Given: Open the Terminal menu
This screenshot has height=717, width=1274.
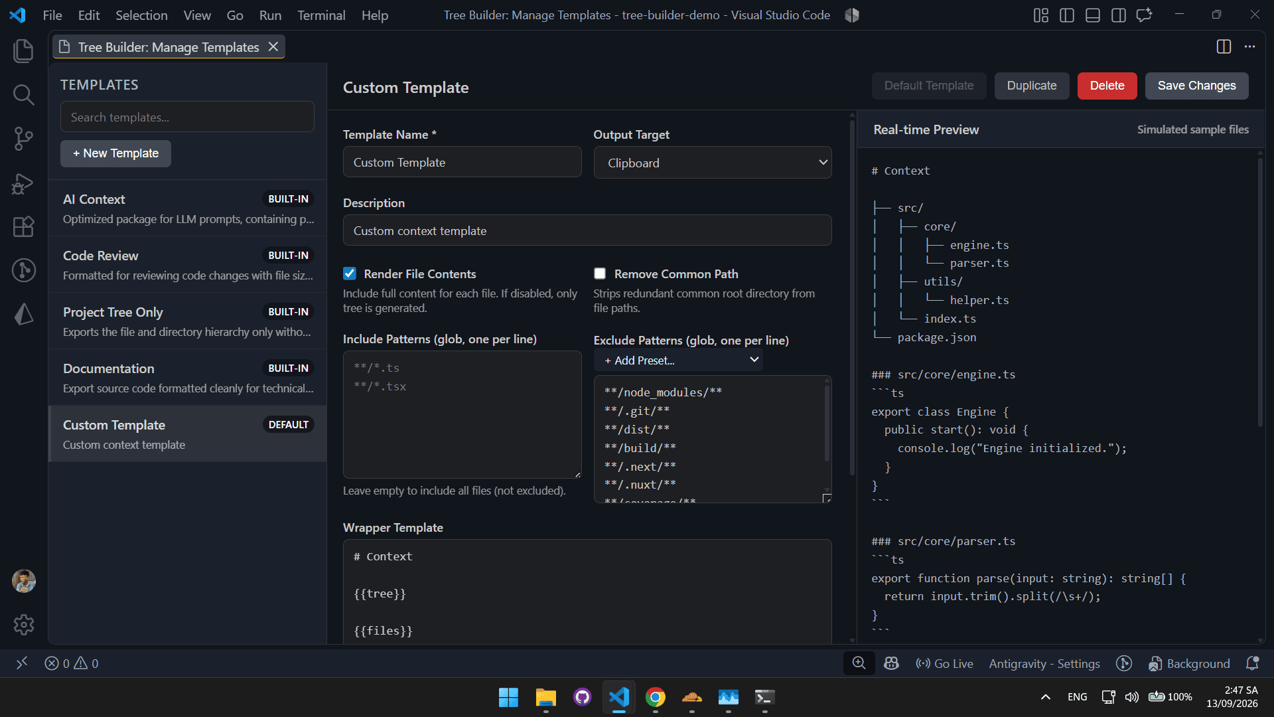Looking at the screenshot, I should point(321,15).
